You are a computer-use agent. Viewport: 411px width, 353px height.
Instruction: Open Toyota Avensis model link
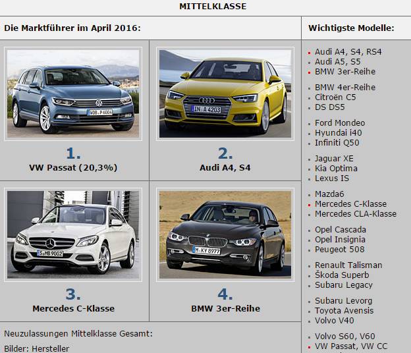click(x=344, y=311)
